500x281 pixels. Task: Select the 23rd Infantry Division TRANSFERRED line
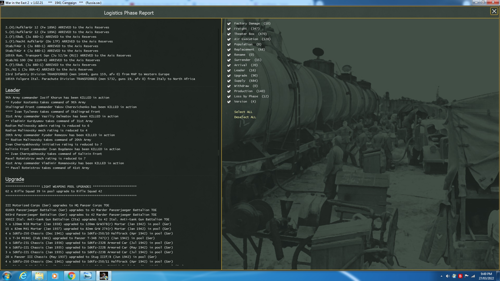(x=87, y=74)
